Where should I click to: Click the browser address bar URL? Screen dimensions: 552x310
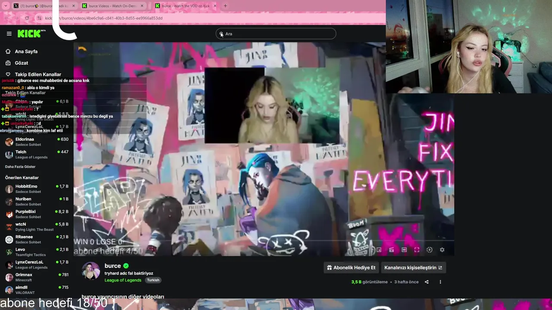click(103, 18)
